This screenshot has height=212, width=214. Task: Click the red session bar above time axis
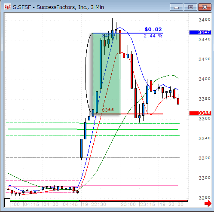[133, 201]
